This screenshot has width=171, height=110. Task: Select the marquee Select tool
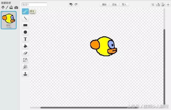[x=25, y=60]
